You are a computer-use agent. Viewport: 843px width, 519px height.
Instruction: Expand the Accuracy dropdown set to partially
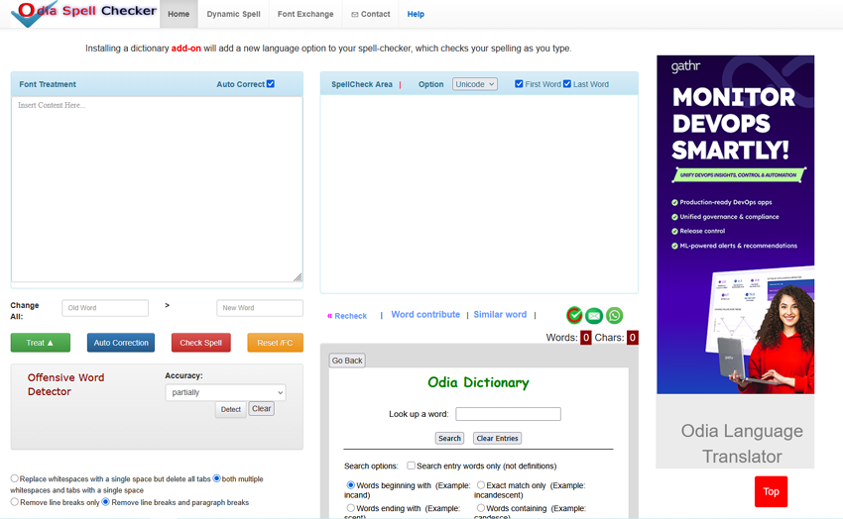coord(225,392)
